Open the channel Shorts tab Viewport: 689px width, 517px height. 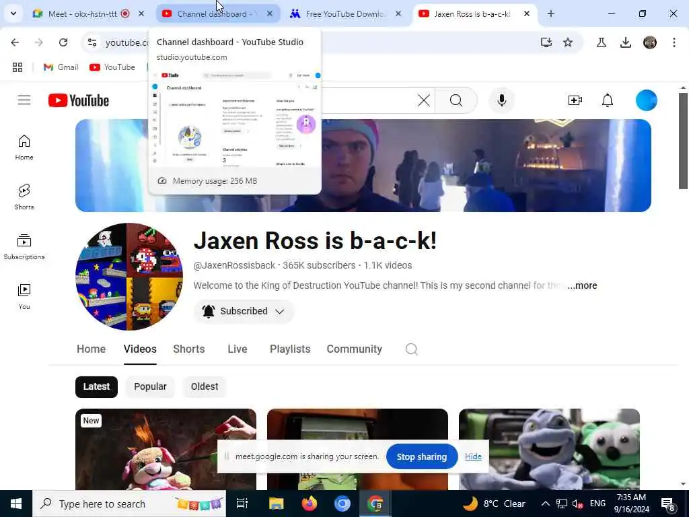(189, 349)
